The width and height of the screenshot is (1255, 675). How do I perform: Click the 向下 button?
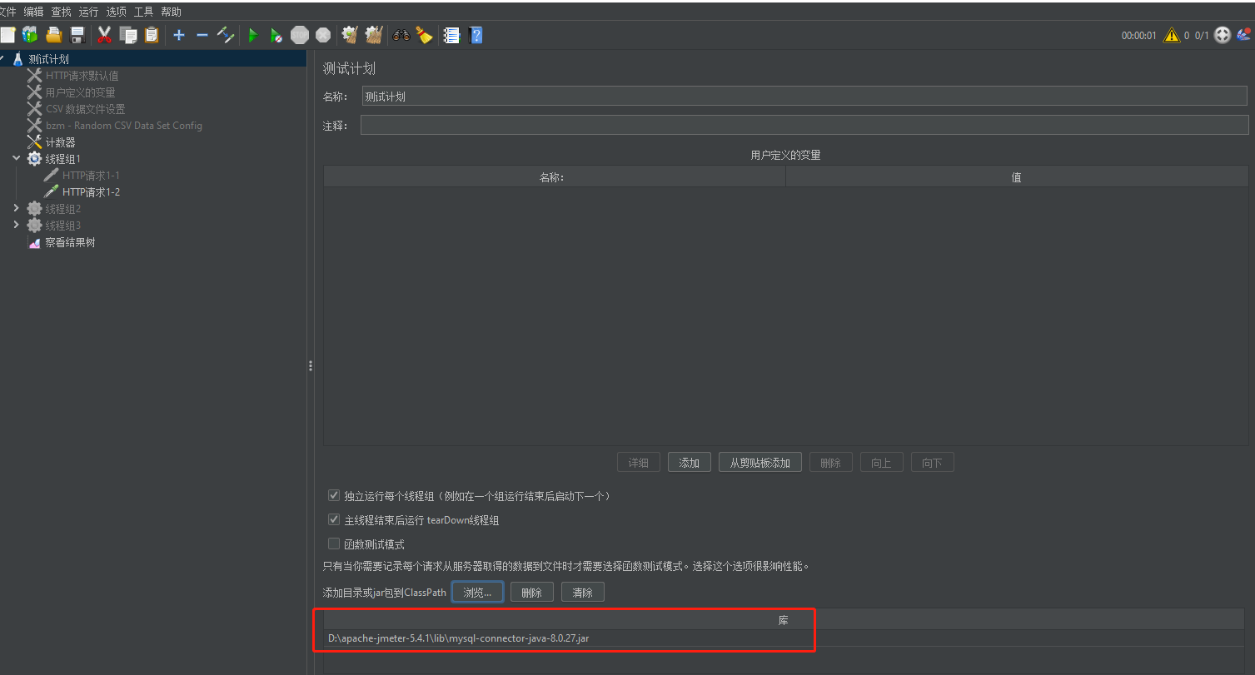point(932,463)
